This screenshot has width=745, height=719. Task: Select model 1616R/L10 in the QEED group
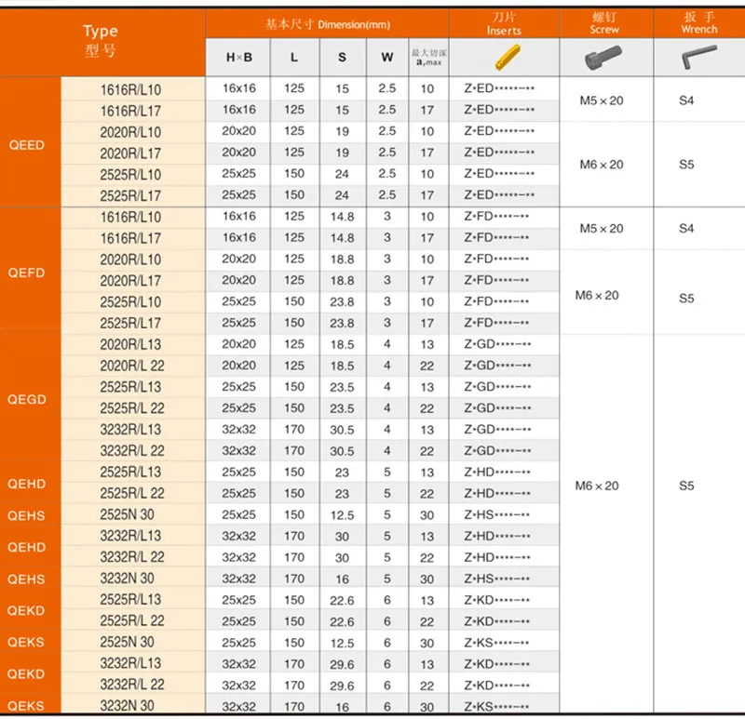130,89
